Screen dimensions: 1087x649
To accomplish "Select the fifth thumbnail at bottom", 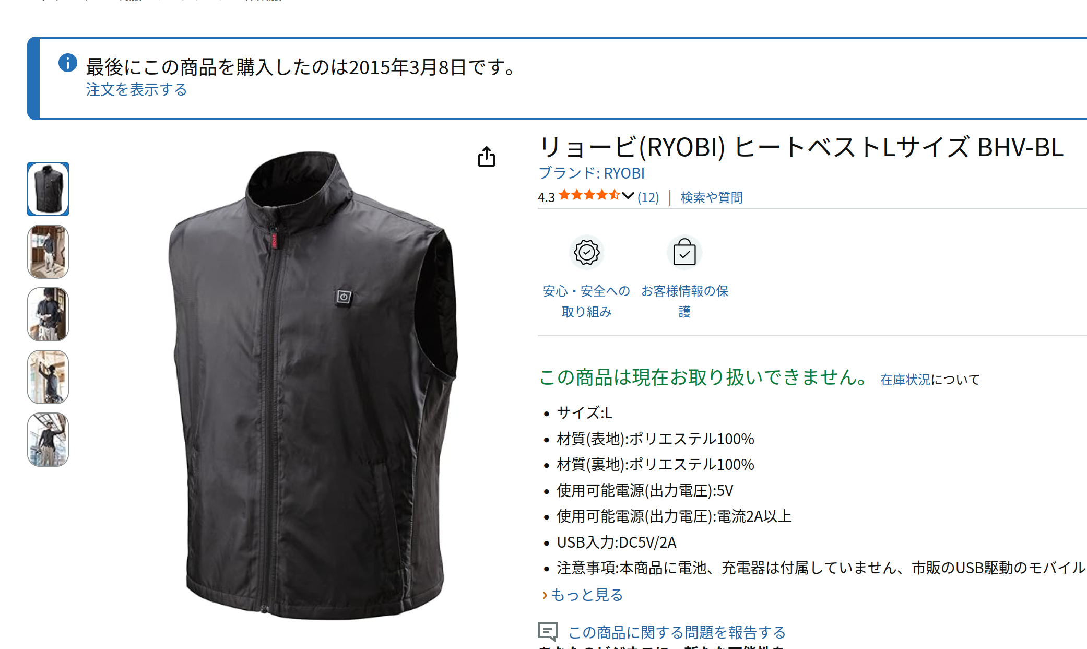I will point(48,440).
